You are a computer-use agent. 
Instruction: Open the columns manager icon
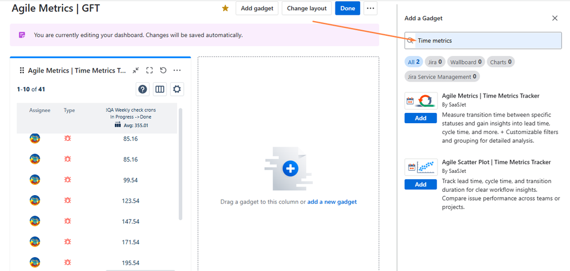pyautogui.click(x=160, y=89)
